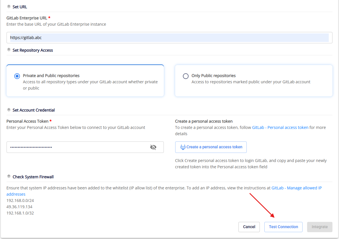339x239 pixels.
Task: Click the 49.36.119.134 IP address entry
Action: tap(19, 207)
